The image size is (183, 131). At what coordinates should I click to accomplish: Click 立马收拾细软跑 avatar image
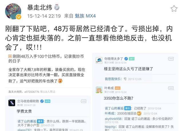(12, 103)
